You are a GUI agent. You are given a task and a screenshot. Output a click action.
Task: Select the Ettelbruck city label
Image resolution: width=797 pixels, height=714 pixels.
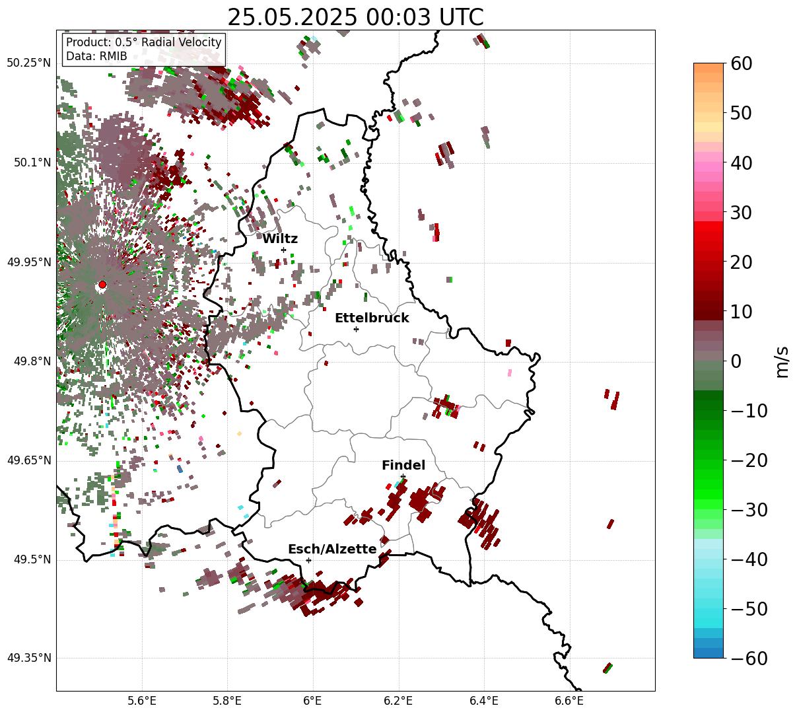372,318
